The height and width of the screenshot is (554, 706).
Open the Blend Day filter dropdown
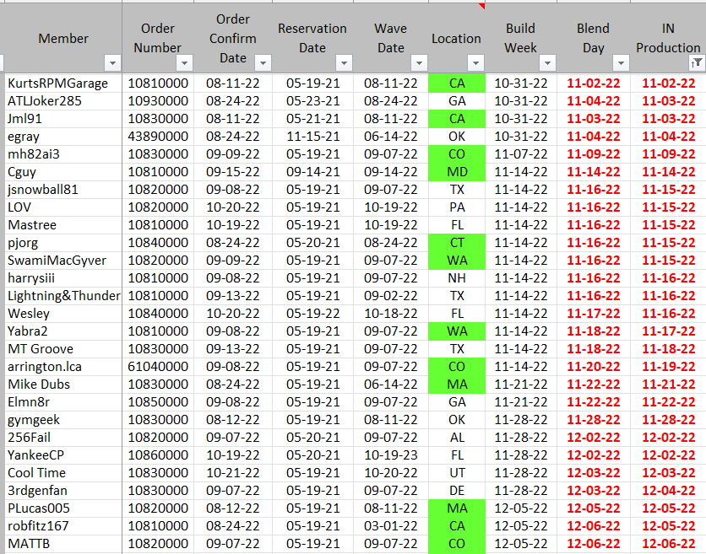[x=621, y=63]
